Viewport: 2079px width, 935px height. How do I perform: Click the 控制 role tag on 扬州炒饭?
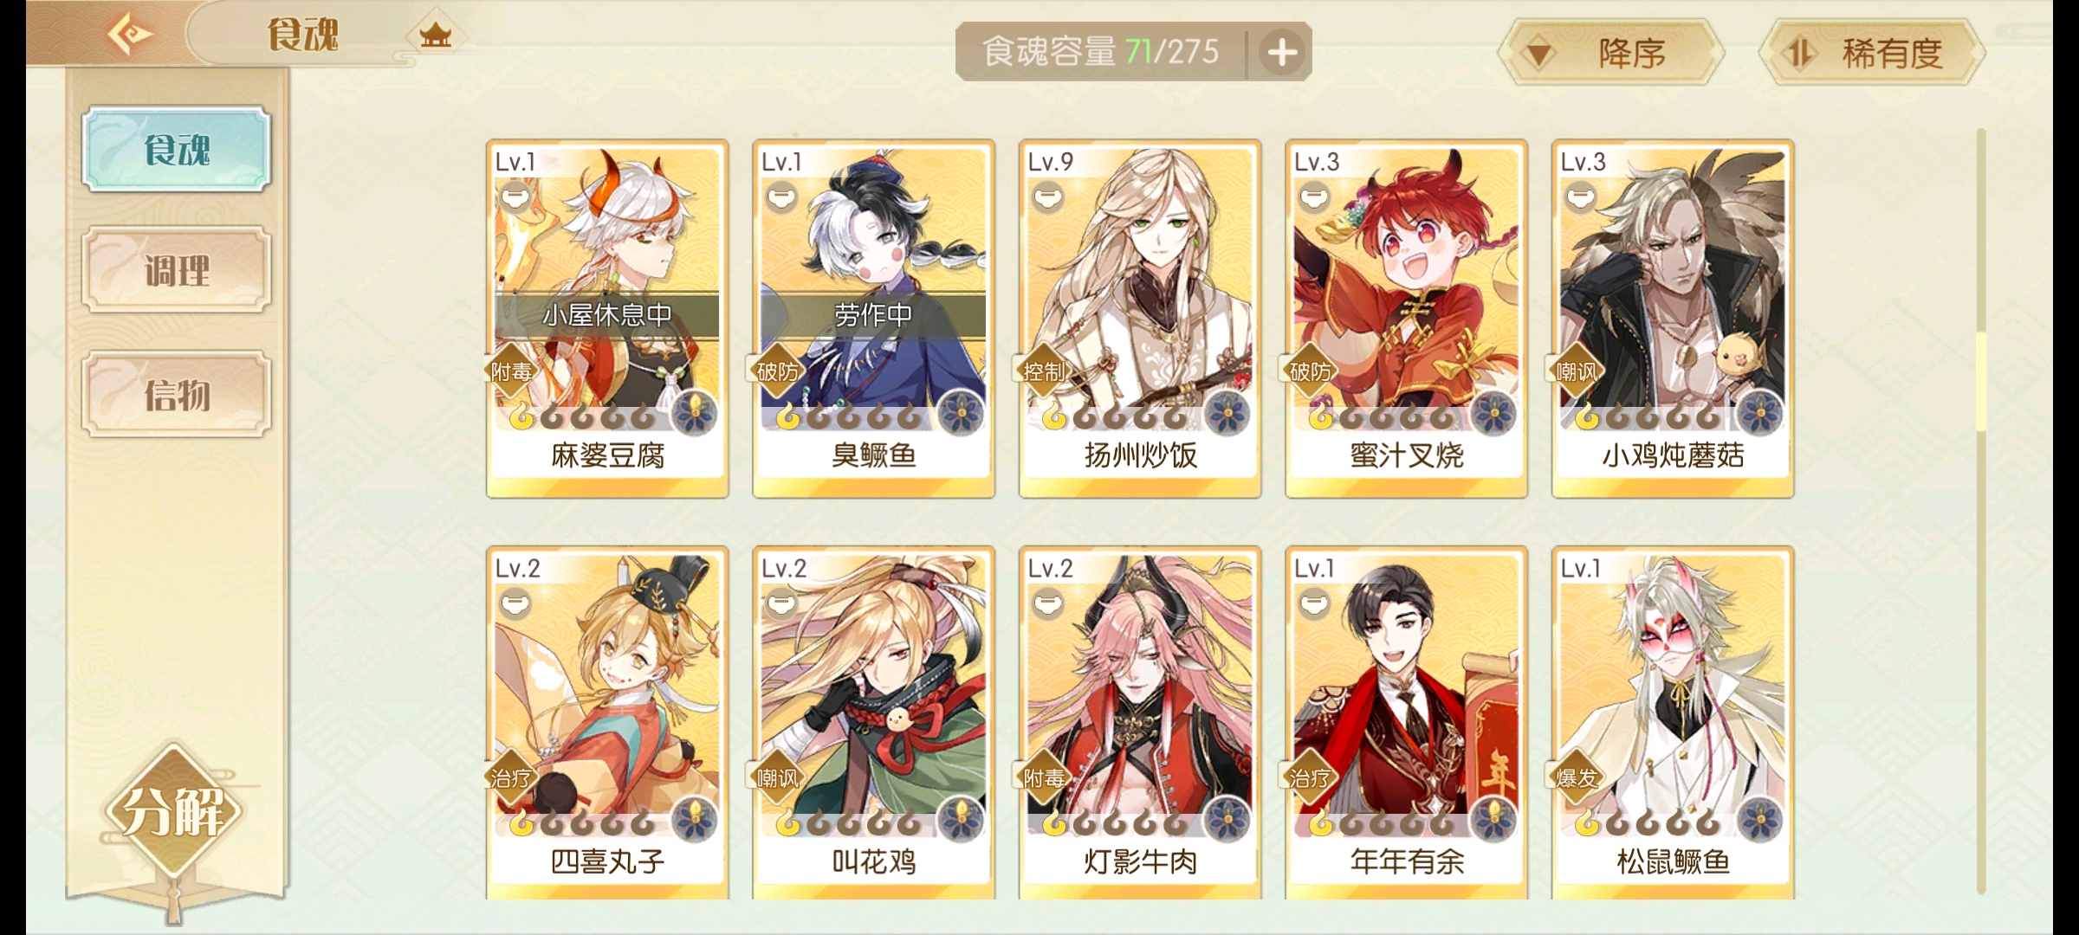pyautogui.click(x=1044, y=371)
